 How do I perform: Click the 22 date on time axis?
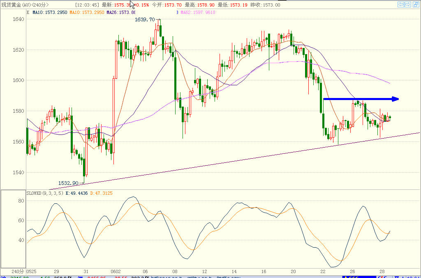click(323, 271)
